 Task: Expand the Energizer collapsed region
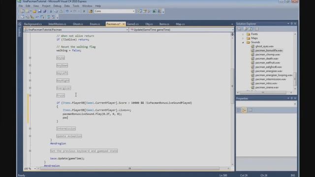point(30,88)
